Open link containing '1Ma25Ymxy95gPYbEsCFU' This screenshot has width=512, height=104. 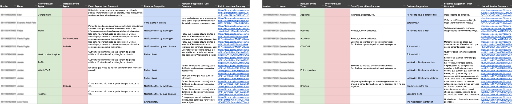coord(233,21)
